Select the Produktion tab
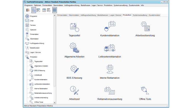Image resolution: width=192 pixels, height=108 pixels. (127, 15)
